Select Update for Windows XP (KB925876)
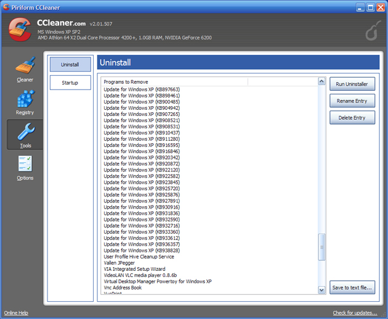Viewport: 388px width, 319px height. (x=142, y=195)
